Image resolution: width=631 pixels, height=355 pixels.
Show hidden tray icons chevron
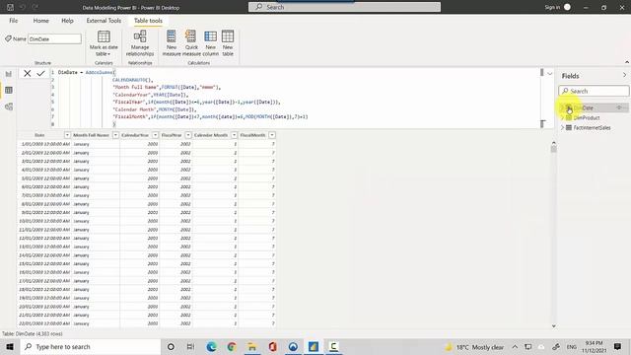(x=515, y=346)
